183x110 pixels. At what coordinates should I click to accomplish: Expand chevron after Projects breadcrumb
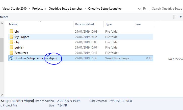46,9
